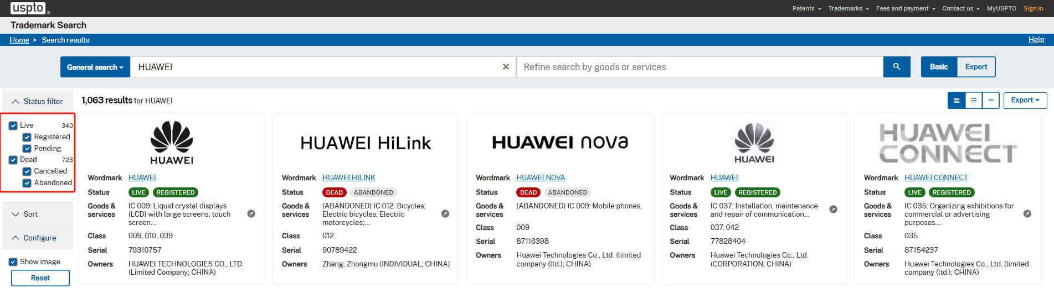The width and height of the screenshot is (1054, 288).
Task: Open HUAWEI CONNECT wordmark link
Action: [936, 177]
